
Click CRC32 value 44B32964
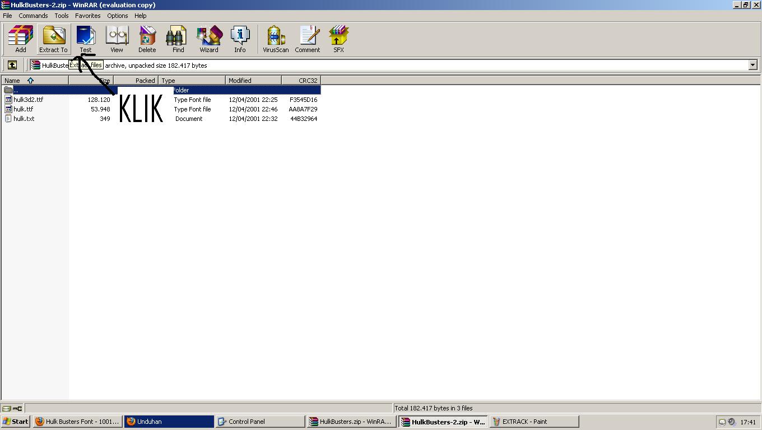pyautogui.click(x=304, y=119)
